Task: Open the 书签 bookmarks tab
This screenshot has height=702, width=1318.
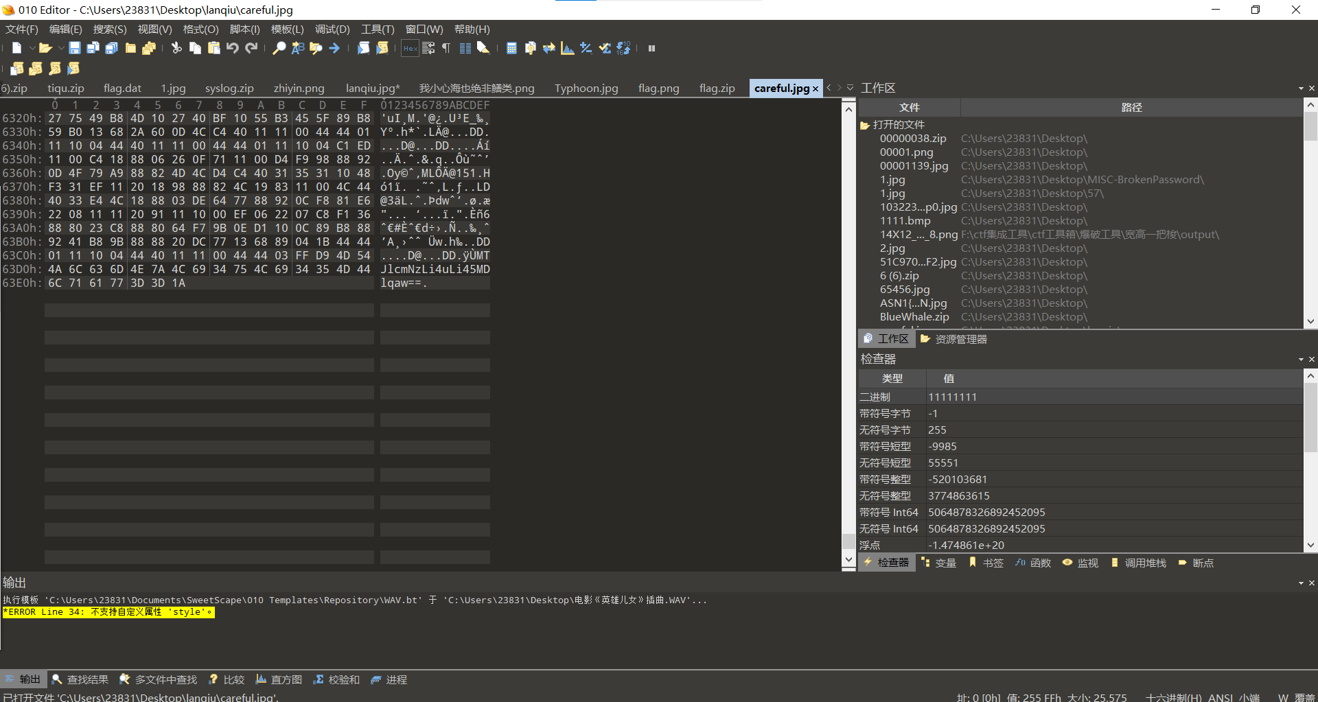Action: (x=986, y=563)
